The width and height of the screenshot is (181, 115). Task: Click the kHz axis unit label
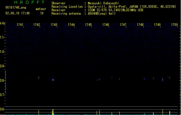pyautogui.click(x=3, y=23)
